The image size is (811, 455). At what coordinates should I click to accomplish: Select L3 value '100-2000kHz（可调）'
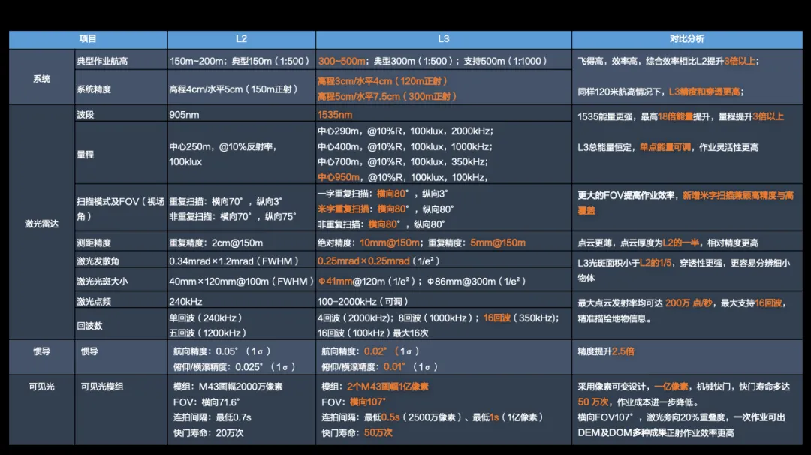363,301
